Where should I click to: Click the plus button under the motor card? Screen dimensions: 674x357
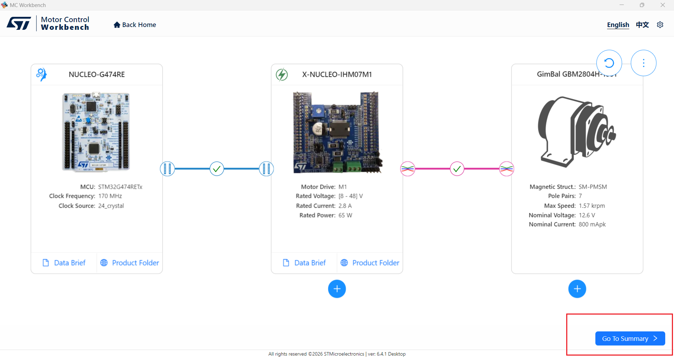(x=577, y=289)
